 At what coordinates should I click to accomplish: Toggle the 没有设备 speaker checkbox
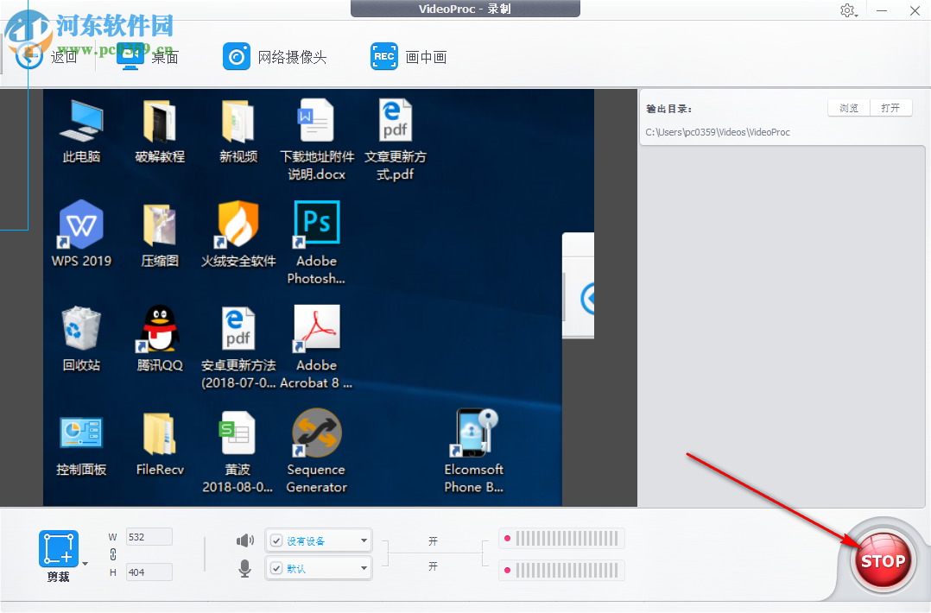pos(276,540)
